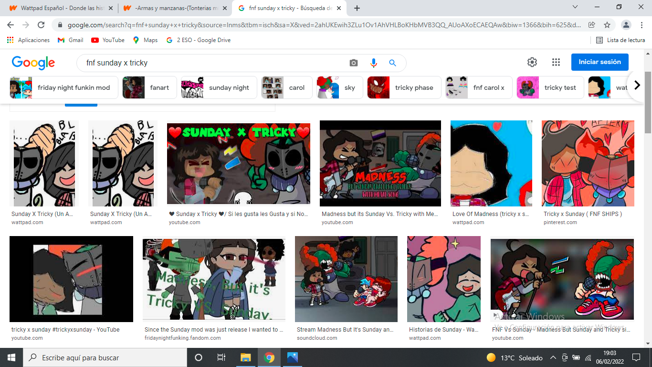Select tricky test filter chip

[x=550, y=87]
